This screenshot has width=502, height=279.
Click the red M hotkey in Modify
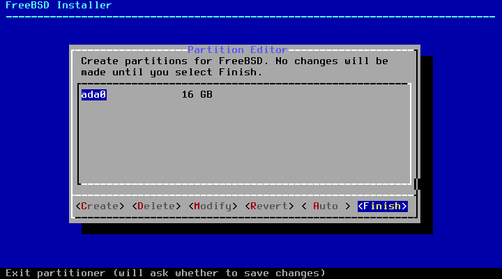coord(197,206)
